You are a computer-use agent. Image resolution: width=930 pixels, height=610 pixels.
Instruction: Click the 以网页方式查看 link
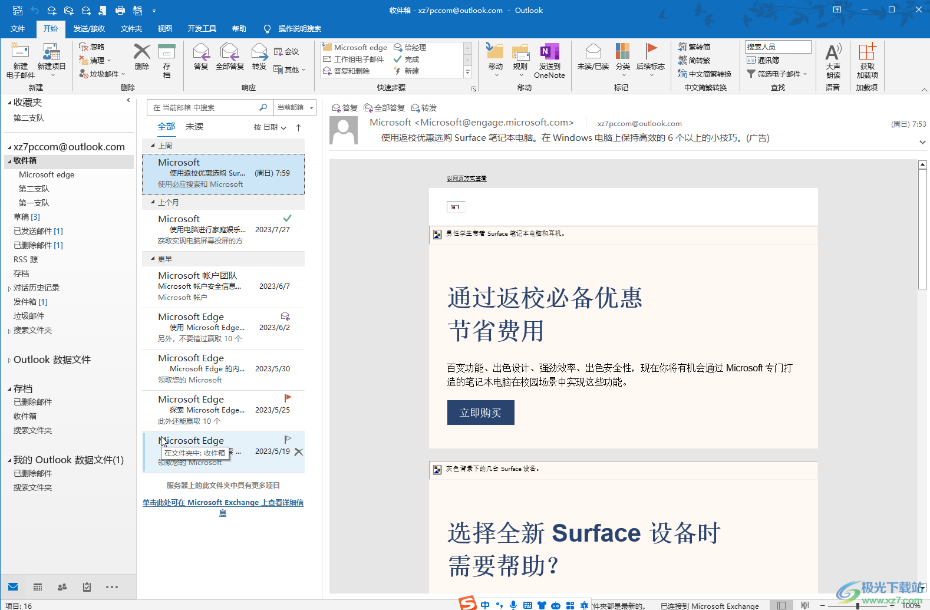tap(466, 178)
